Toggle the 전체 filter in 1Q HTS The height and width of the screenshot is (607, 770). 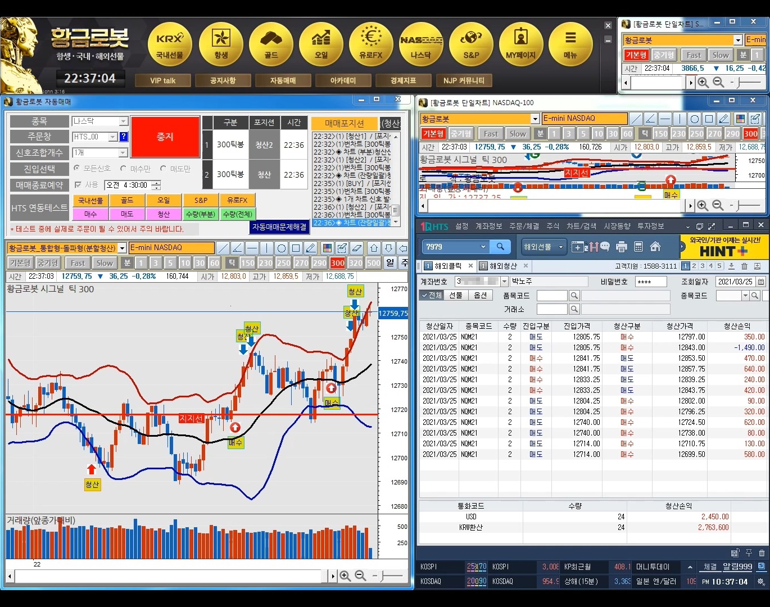point(431,295)
